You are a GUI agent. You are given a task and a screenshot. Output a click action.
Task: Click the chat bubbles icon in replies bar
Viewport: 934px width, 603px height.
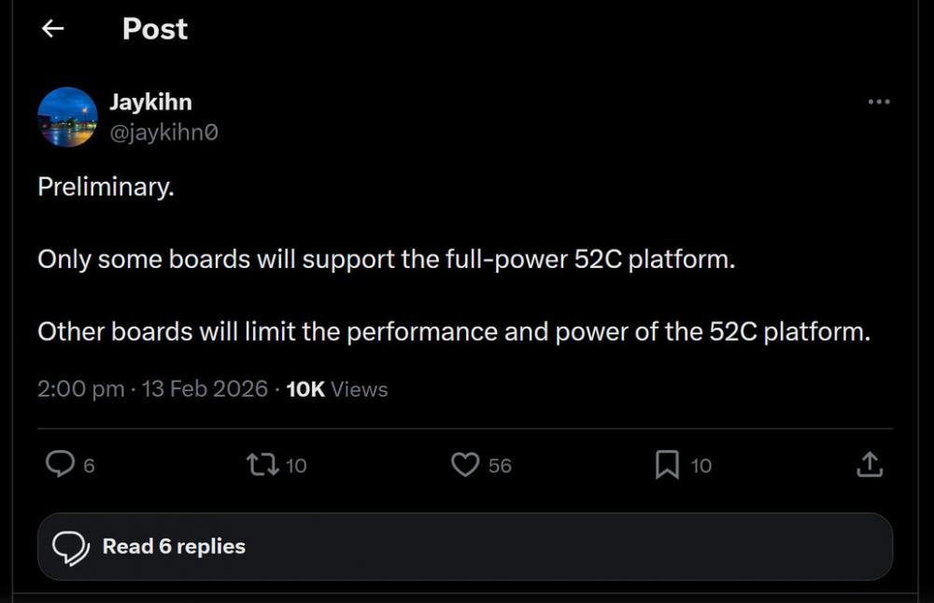point(71,547)
